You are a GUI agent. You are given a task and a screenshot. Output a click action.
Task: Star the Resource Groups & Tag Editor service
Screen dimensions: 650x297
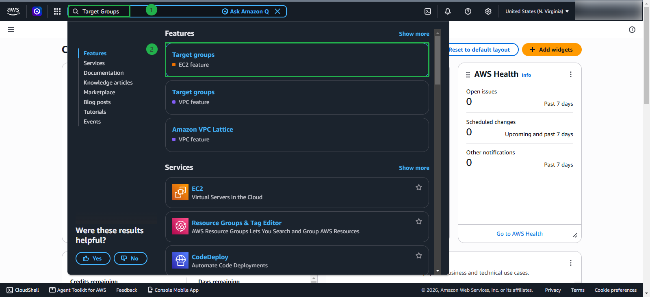click(x=419, y=221)
